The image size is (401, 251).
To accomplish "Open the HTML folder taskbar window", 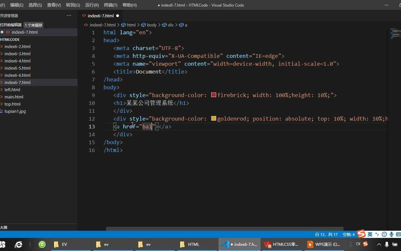I will (197, 244).
